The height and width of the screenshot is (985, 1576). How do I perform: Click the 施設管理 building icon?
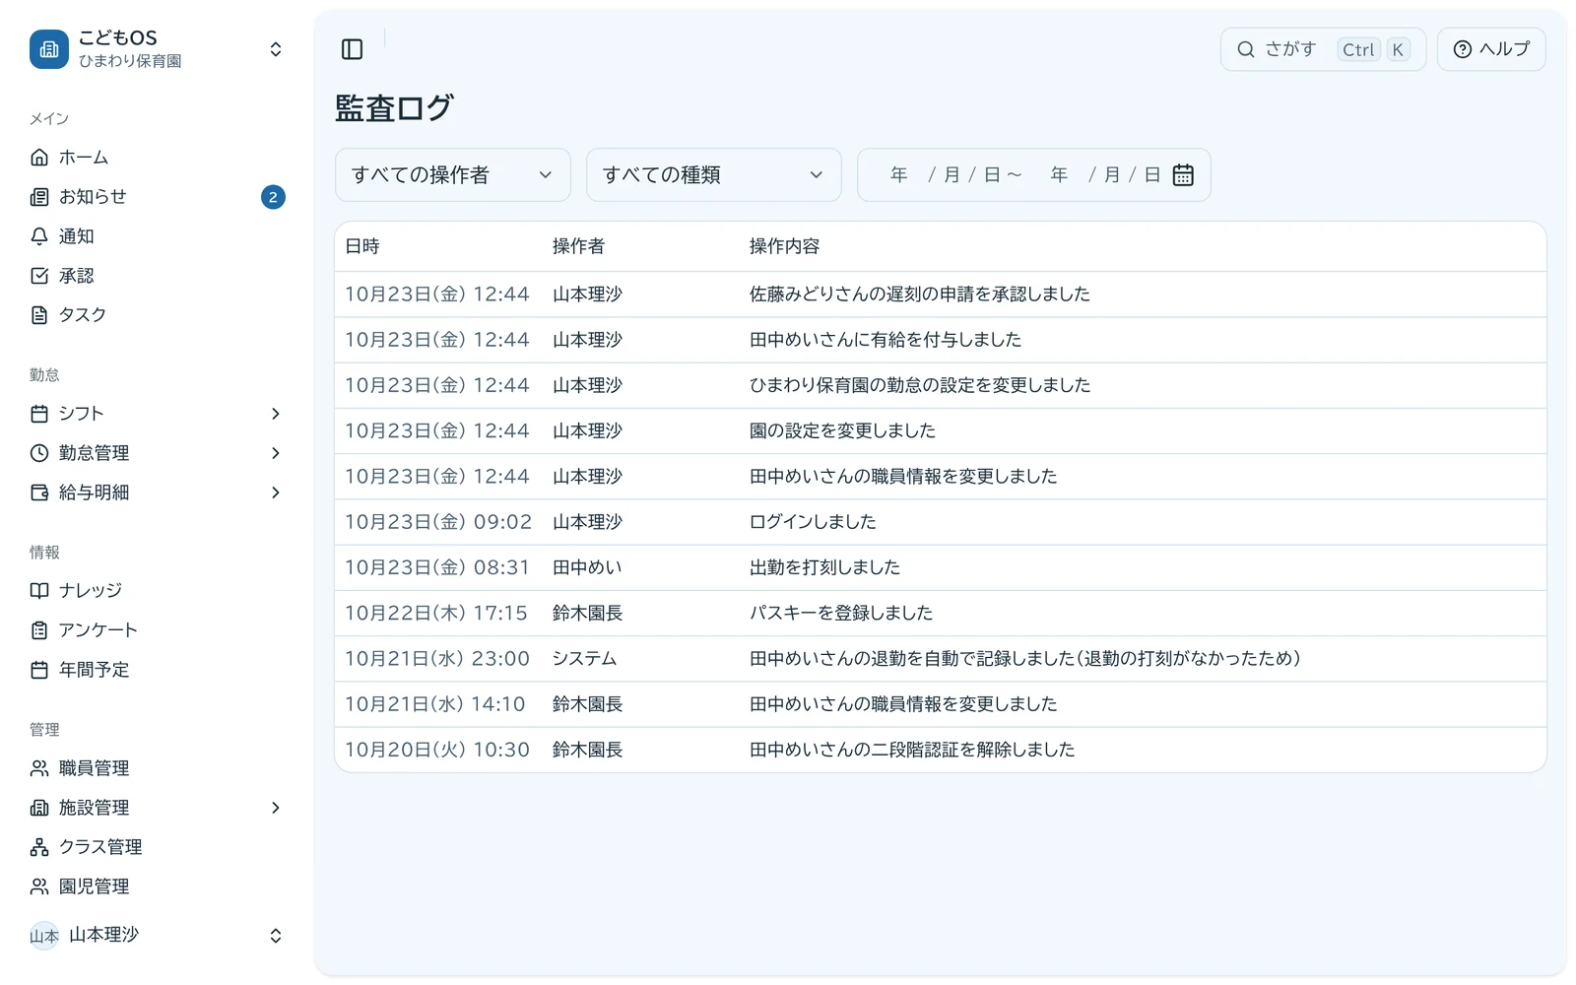39,808
